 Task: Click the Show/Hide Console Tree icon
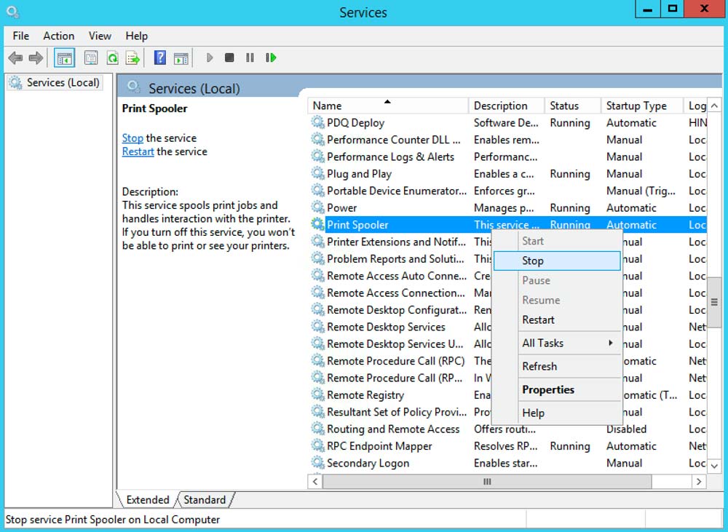(65, 57)
